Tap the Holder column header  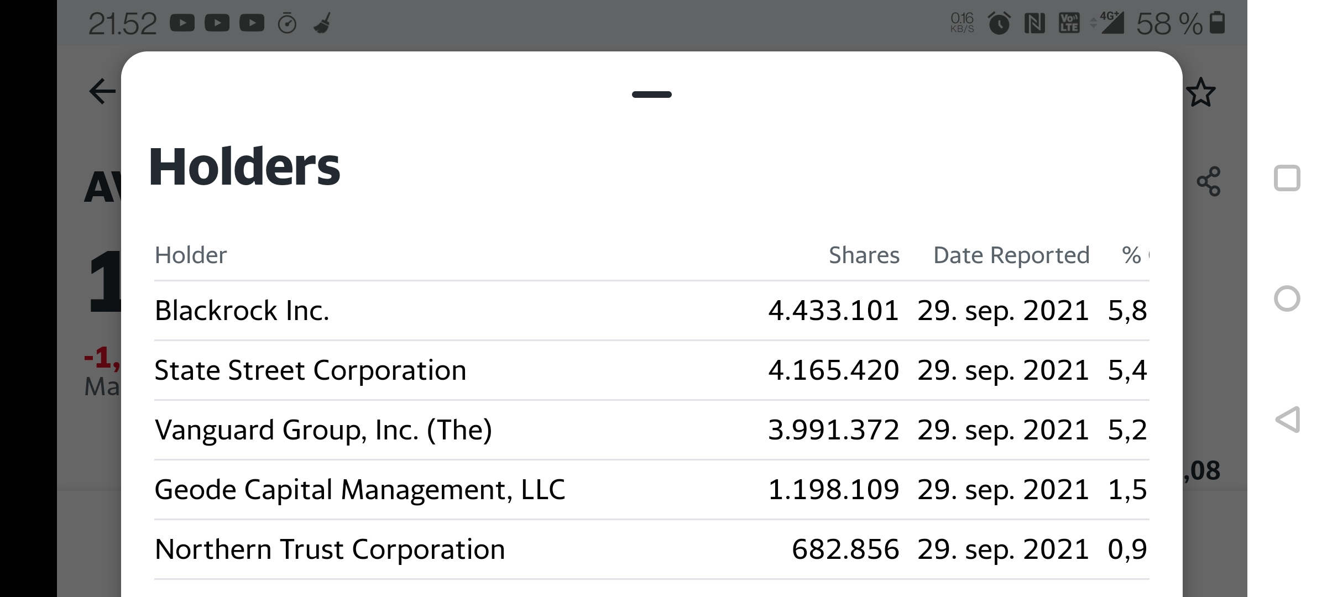[191, 255]
